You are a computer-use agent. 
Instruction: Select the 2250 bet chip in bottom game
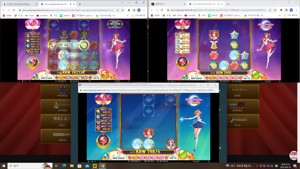coord(148,157)
